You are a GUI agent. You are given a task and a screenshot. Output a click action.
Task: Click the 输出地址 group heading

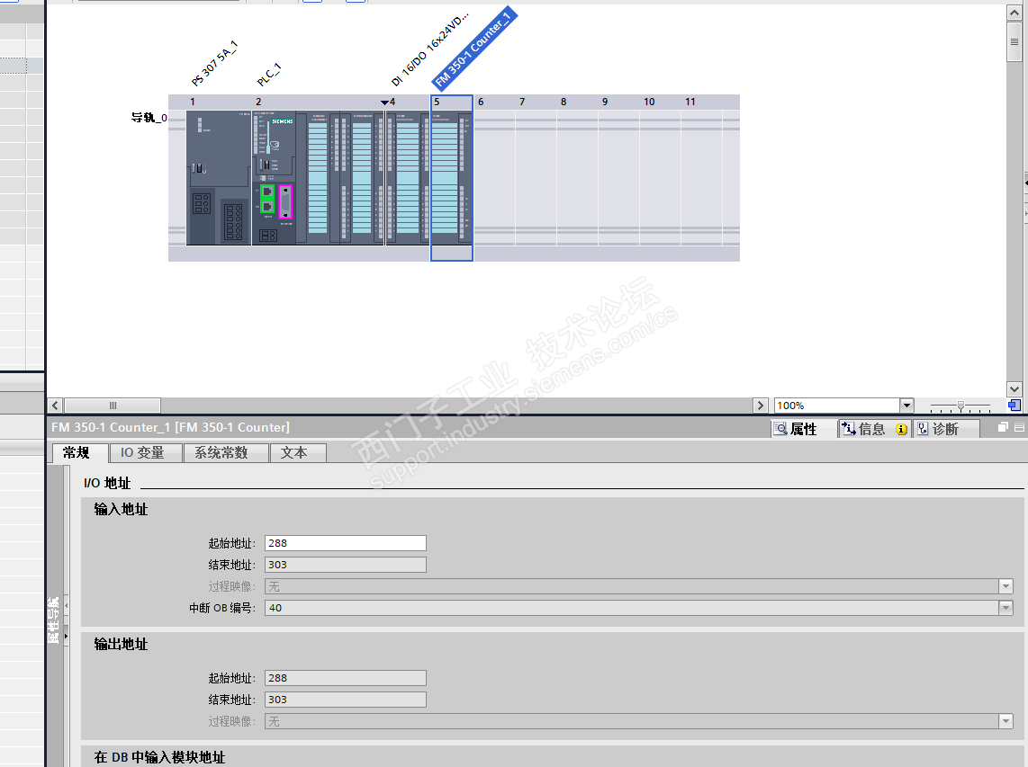pyautogui.click(x=121, y=645)
